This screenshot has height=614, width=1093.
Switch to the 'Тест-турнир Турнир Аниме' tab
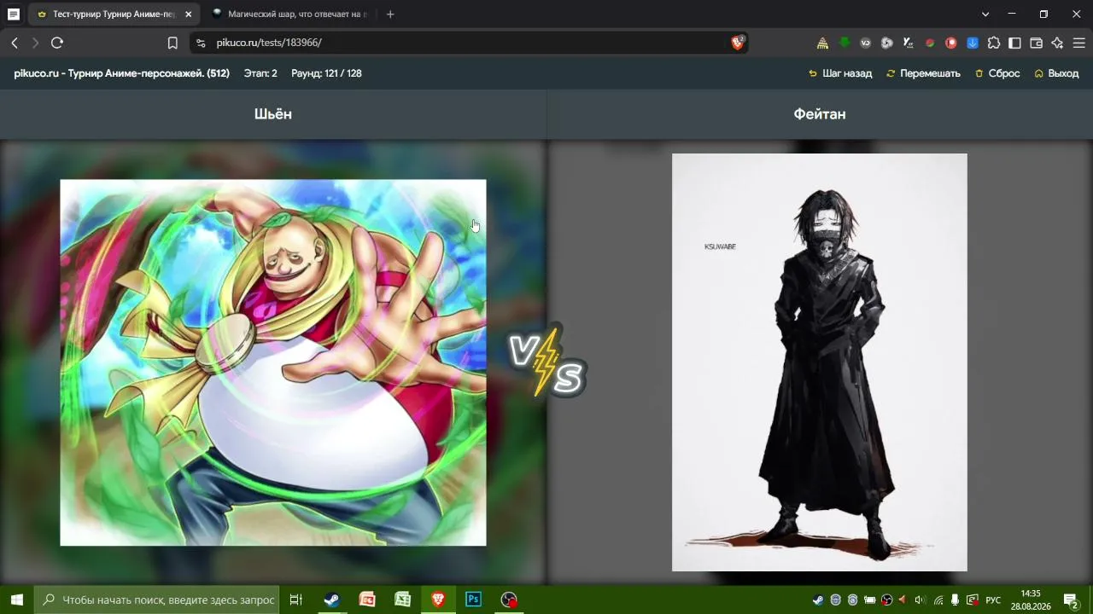point(115,14)
